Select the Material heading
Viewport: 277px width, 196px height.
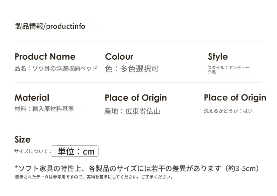32,98
